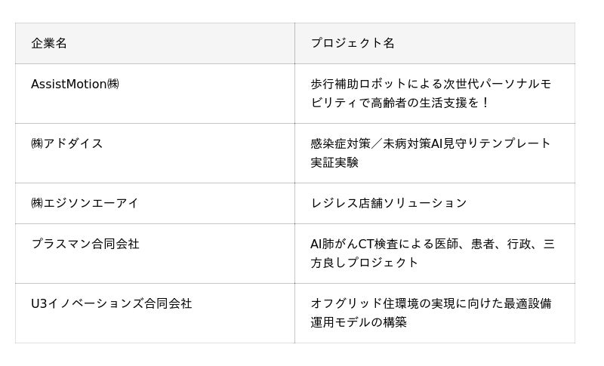Click the ㈱ symbol after AssistMotion
This screenshot has width=604, height=366.
coord(112,84)
